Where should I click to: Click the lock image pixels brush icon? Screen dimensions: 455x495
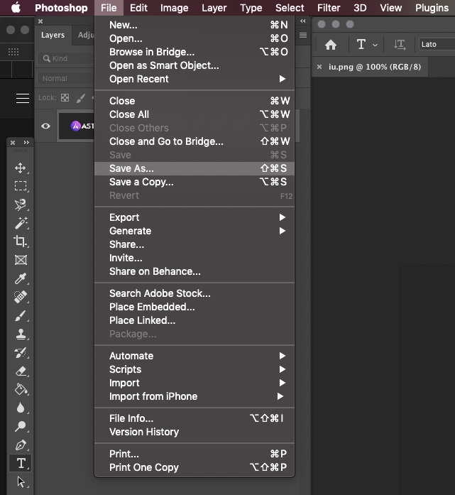(80, 98)
